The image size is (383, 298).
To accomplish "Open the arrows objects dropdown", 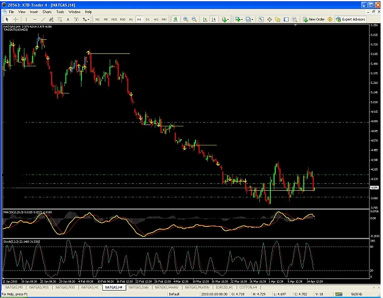I will [x=86, y=19].
